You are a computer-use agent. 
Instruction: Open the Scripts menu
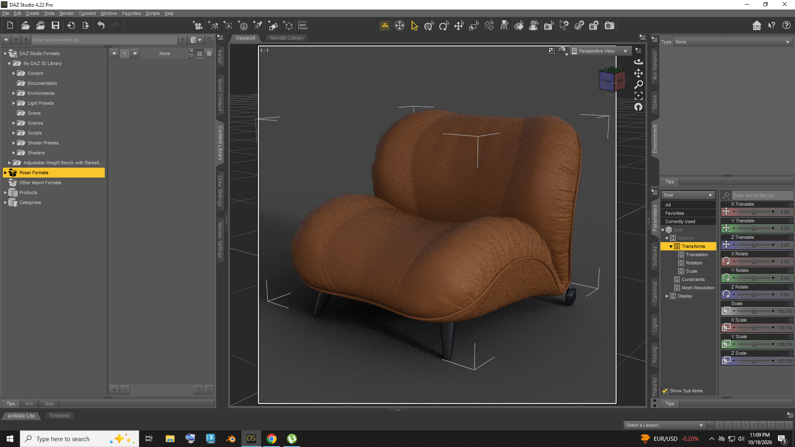[152, 14]
